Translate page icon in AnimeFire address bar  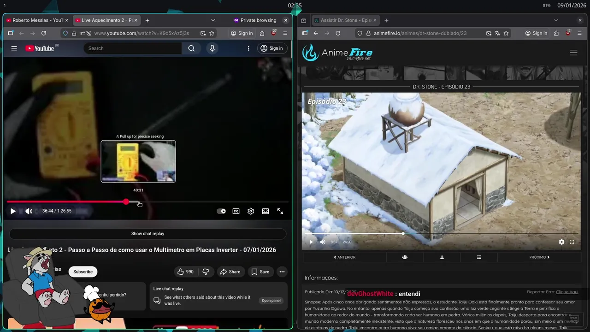(x=497, y=33)
